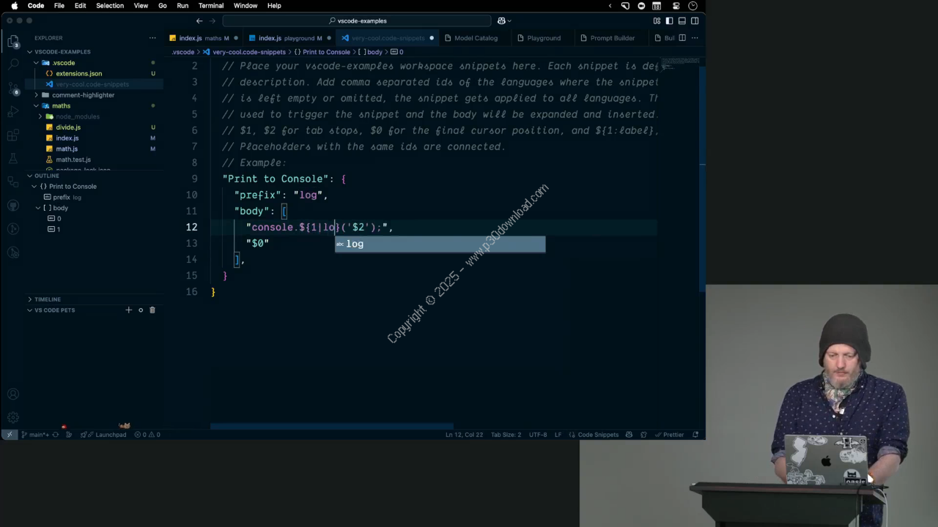Image resolution: width=938 pixels, height=527 pixels.
Task: Click body breadcrumb in editor path
Action: point(371,52)
